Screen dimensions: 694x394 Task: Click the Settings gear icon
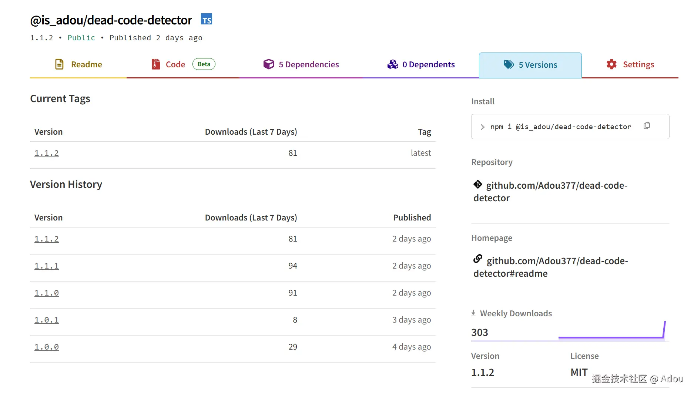coord(611,64)
